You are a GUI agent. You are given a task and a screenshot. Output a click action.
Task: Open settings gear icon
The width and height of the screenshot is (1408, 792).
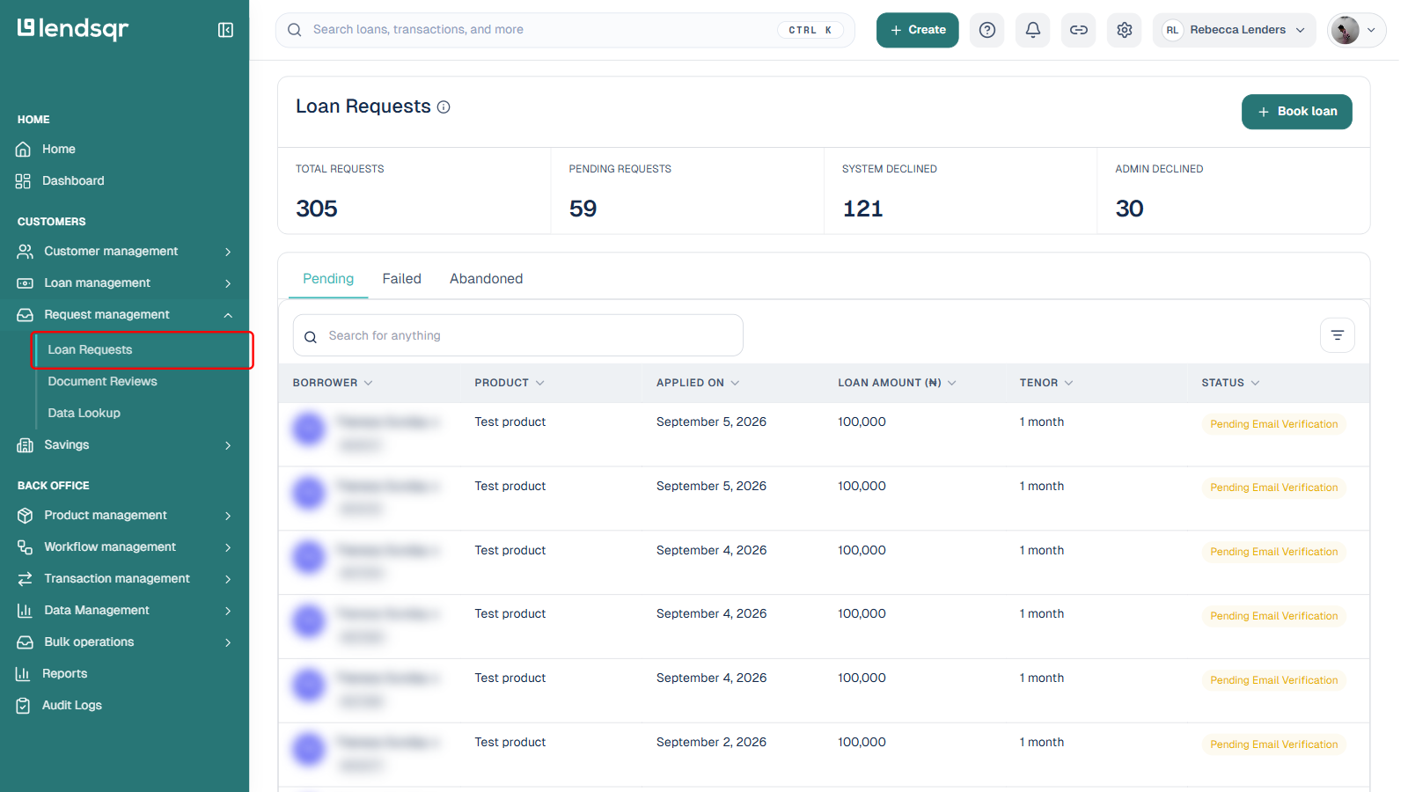(x=1125, y=30)
